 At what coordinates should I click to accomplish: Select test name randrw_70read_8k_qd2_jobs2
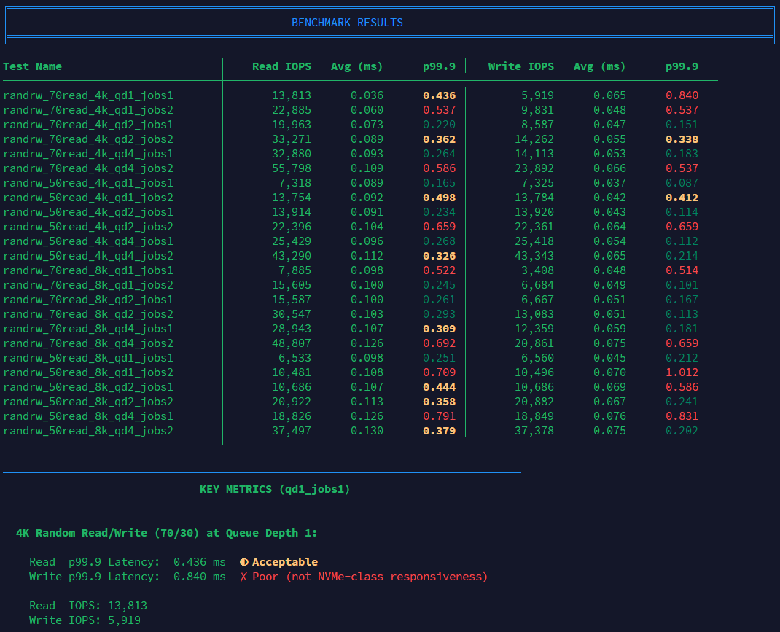88,314
